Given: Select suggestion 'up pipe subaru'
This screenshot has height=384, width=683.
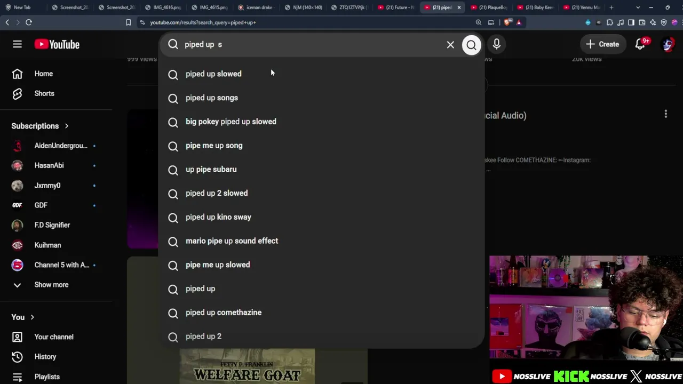Looking at the screenshot, I should (322, 170).
